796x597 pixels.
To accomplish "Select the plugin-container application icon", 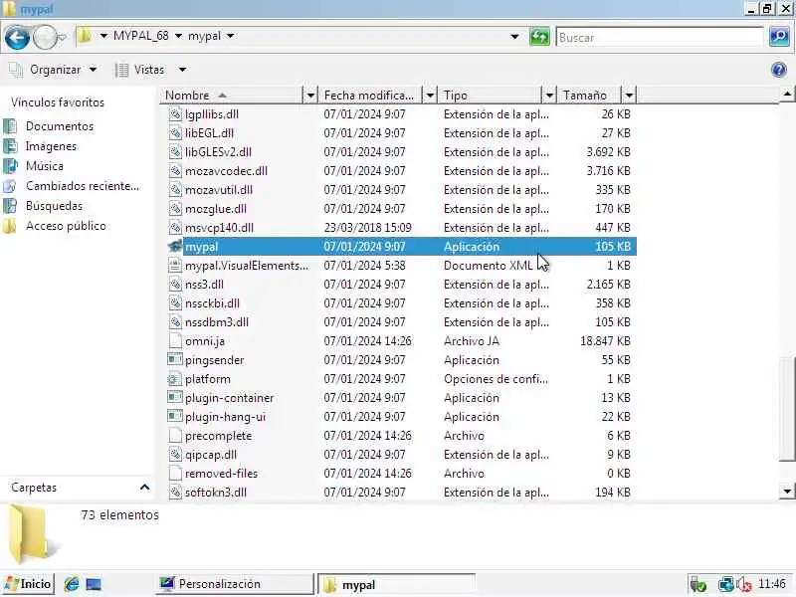I will (x=175, y=397).
